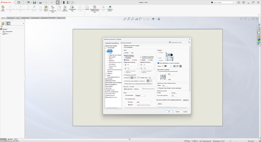Open the Home (Welcome) icon in quick toolbar
Screen dimensions: 261x142
tap(19, 2)
